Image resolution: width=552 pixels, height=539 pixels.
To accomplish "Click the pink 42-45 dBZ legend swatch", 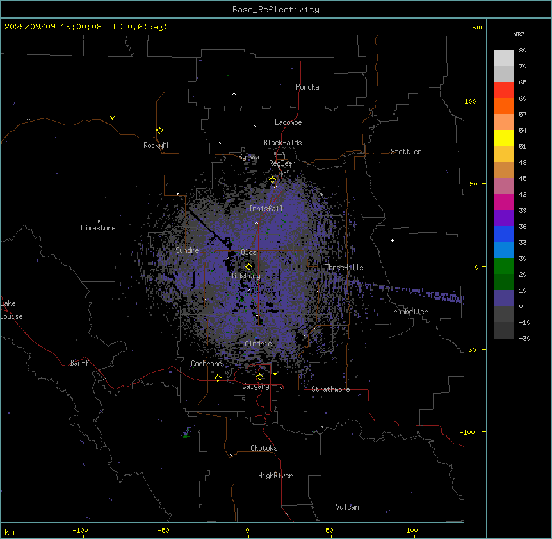I will point(503,186).
